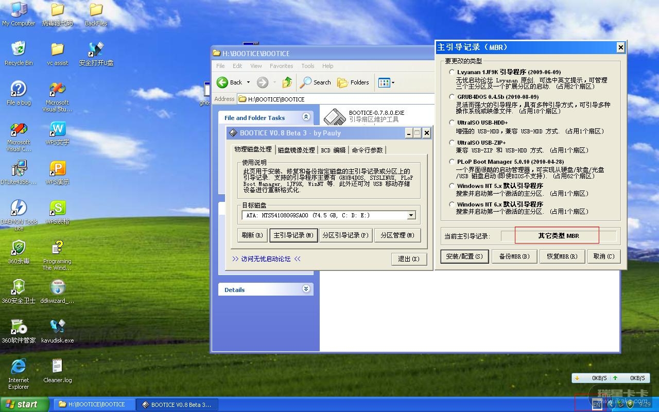Show hidden system tray icons

(611, 404)
